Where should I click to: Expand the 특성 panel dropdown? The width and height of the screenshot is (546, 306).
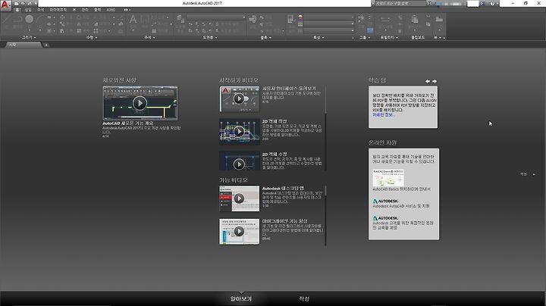(x=318, y=37)
